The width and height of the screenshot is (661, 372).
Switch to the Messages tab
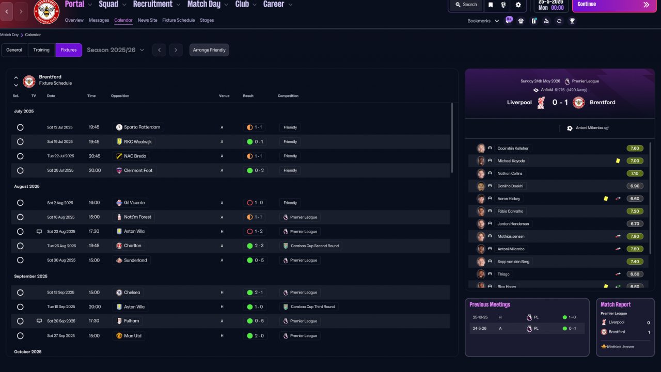99,20
